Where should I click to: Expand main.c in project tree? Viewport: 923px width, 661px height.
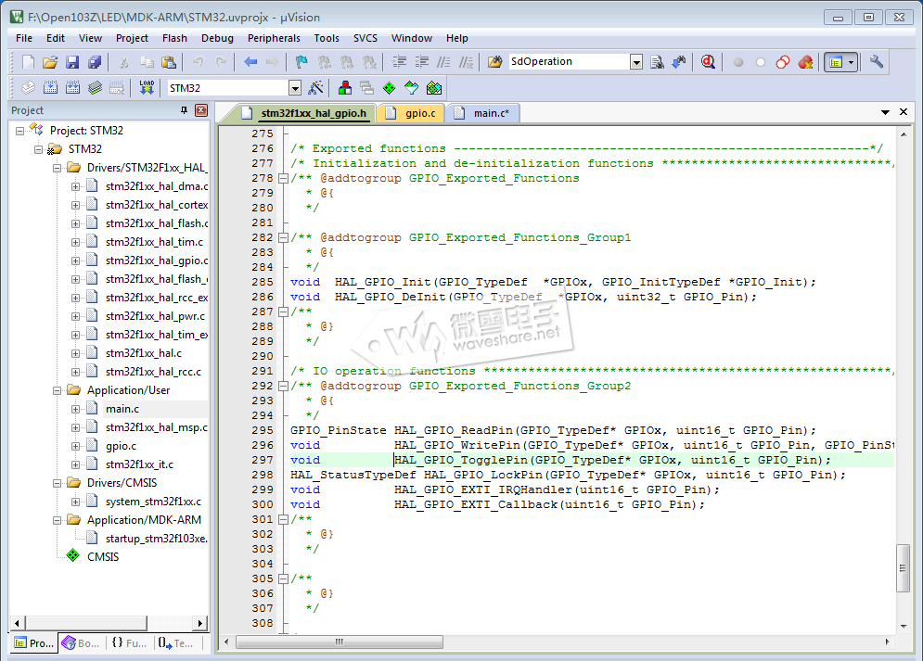[75, 409]
